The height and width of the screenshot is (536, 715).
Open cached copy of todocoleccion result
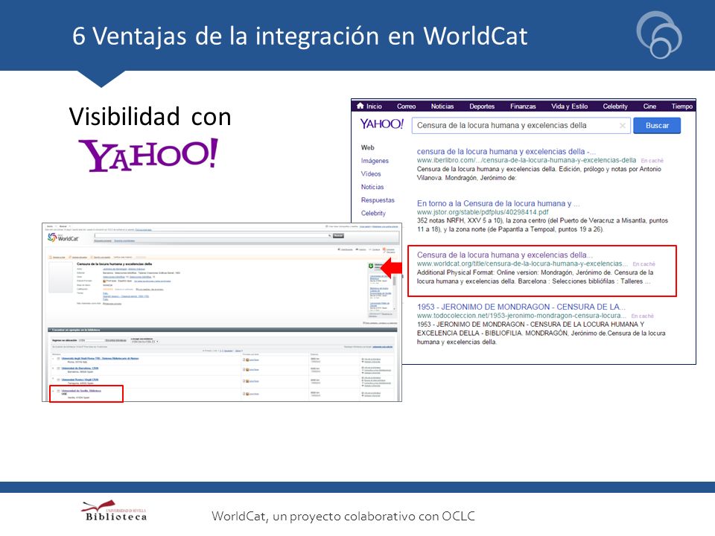(x=643, y=316)
